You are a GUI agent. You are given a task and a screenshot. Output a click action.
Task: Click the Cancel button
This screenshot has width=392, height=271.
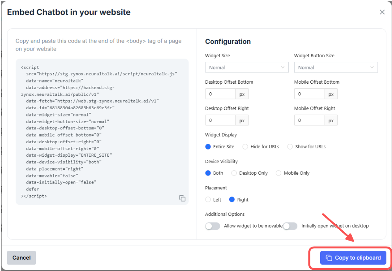[22, 258]
